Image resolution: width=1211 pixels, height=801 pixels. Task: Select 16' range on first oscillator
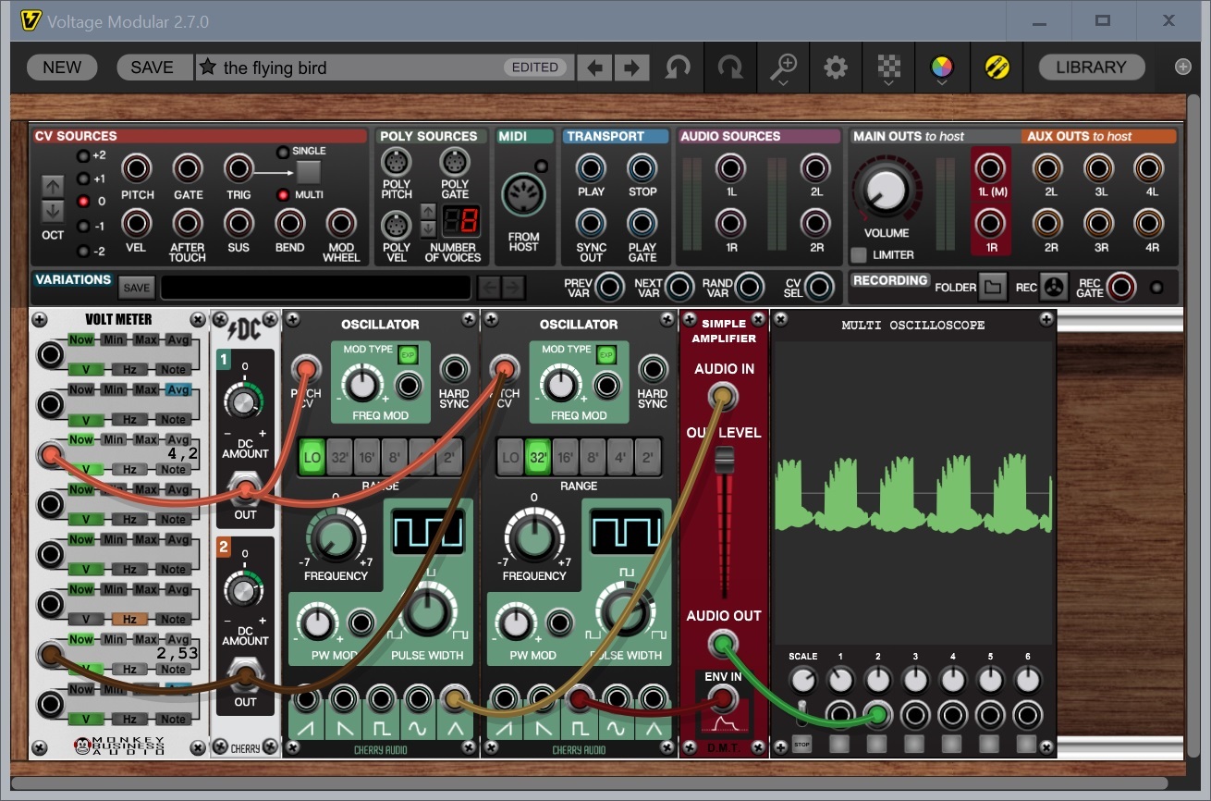(367, 458)
